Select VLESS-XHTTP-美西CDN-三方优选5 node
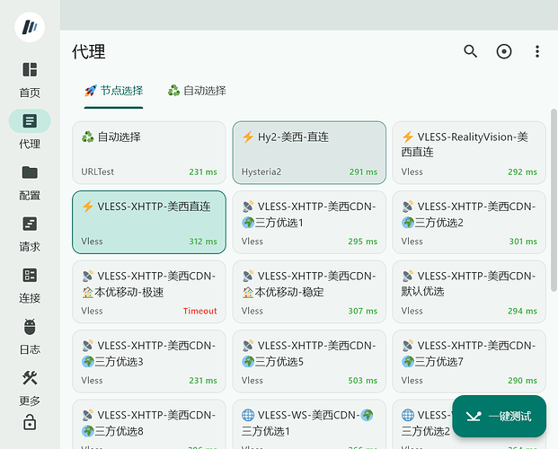Viewport: 558px width, 449px height. (309, 362)
